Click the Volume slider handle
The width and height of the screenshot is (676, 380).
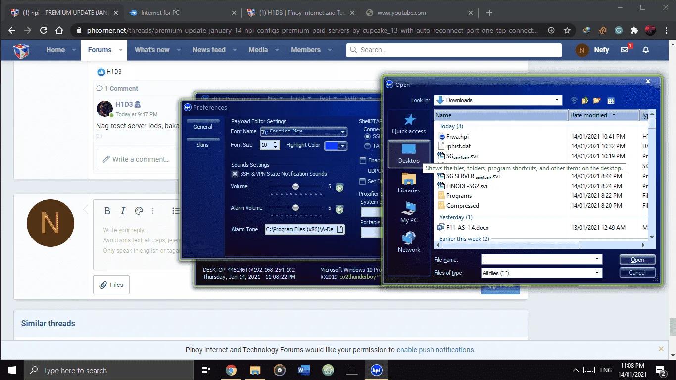(x=295, y=187)
